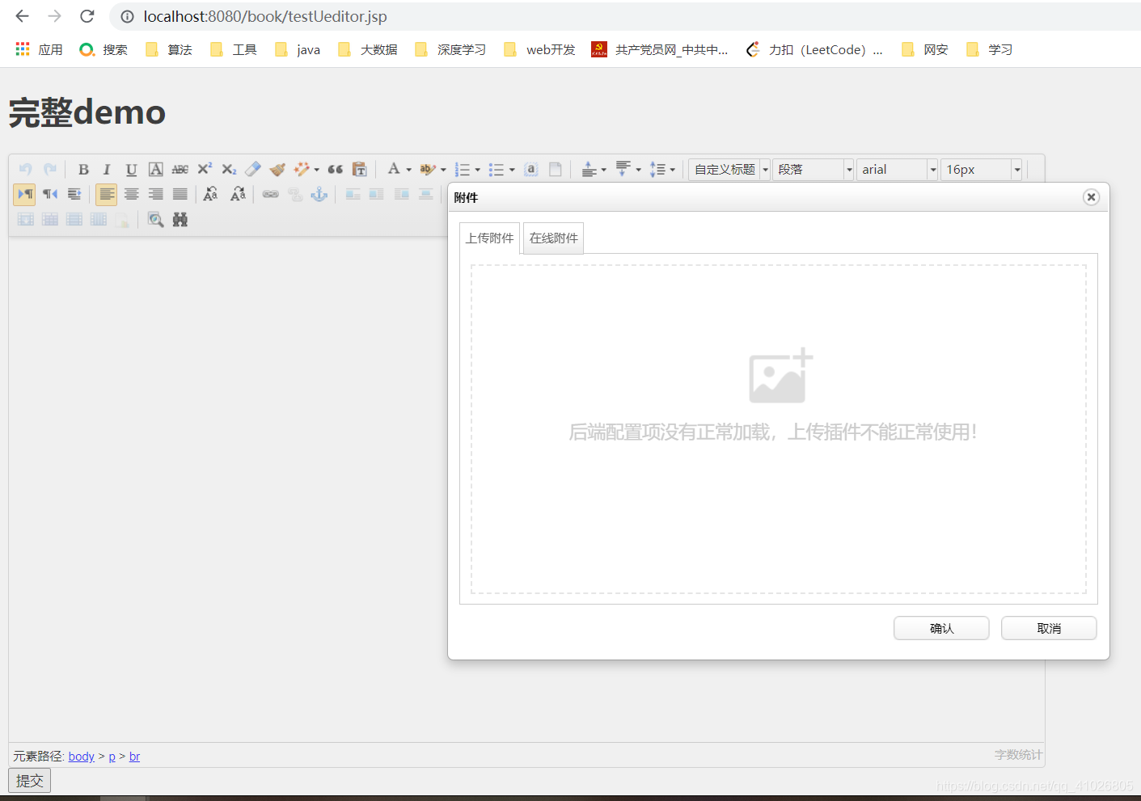Screen dimensions: 1141x801
Task: Insert a blockquote with the quote icon
Action: (336, 170)
